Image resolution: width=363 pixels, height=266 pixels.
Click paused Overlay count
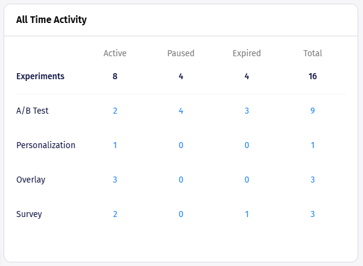click(x=181, y=180)
